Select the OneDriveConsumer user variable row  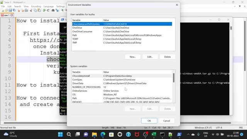[x=122, y=32]
